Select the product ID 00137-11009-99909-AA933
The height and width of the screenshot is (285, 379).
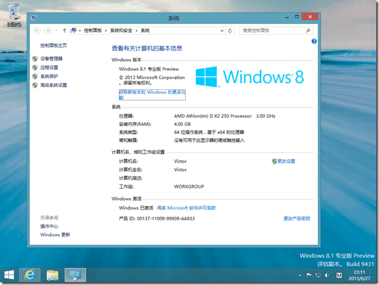click(166, 218)
